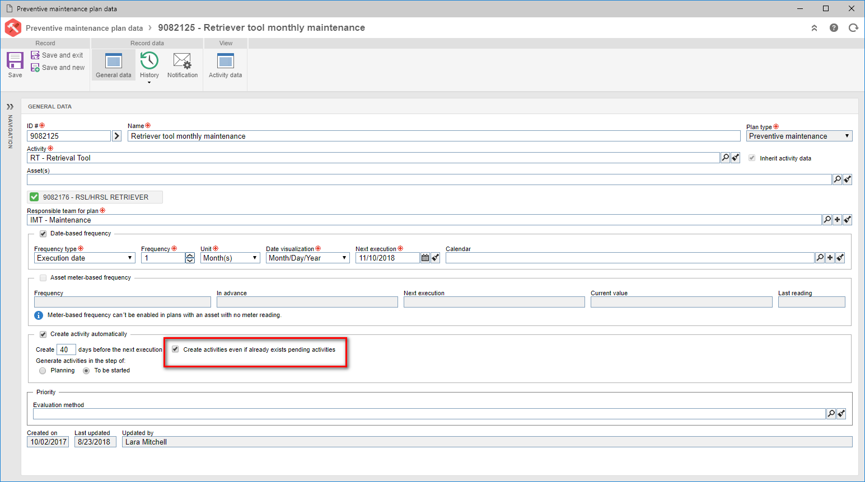This screenshot has width=865, height=482.
Task: Click Save and new
Action: click(x=58, y=68)
